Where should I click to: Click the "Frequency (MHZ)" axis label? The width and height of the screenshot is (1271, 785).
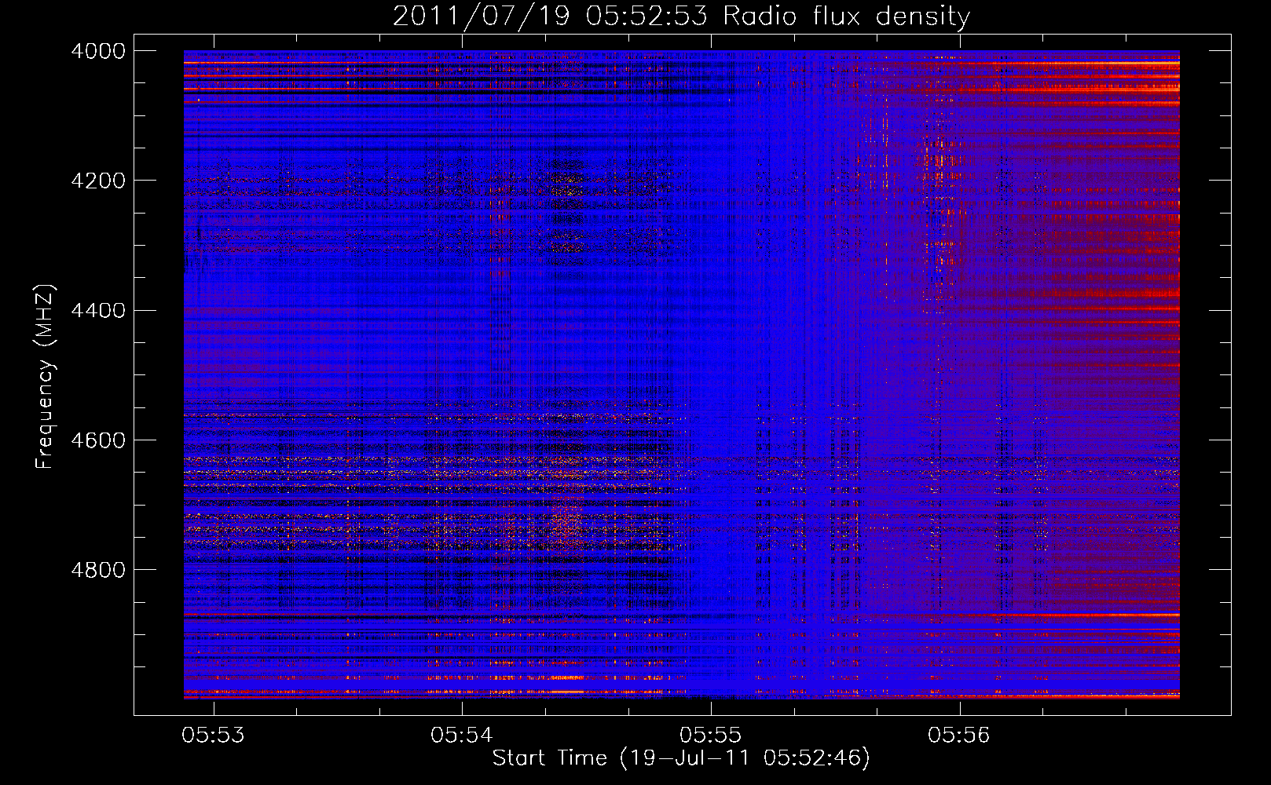[45, 376]
